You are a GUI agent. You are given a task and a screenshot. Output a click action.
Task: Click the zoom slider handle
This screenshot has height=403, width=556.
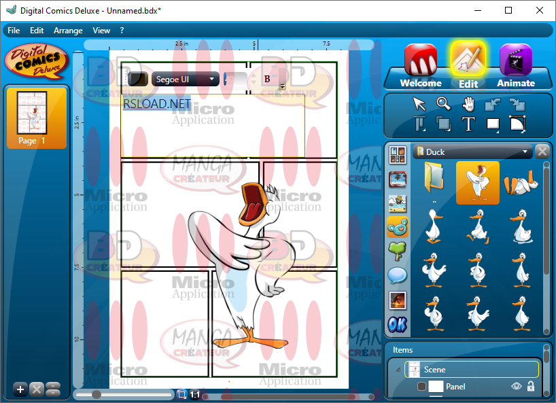[x=97, y=394]
